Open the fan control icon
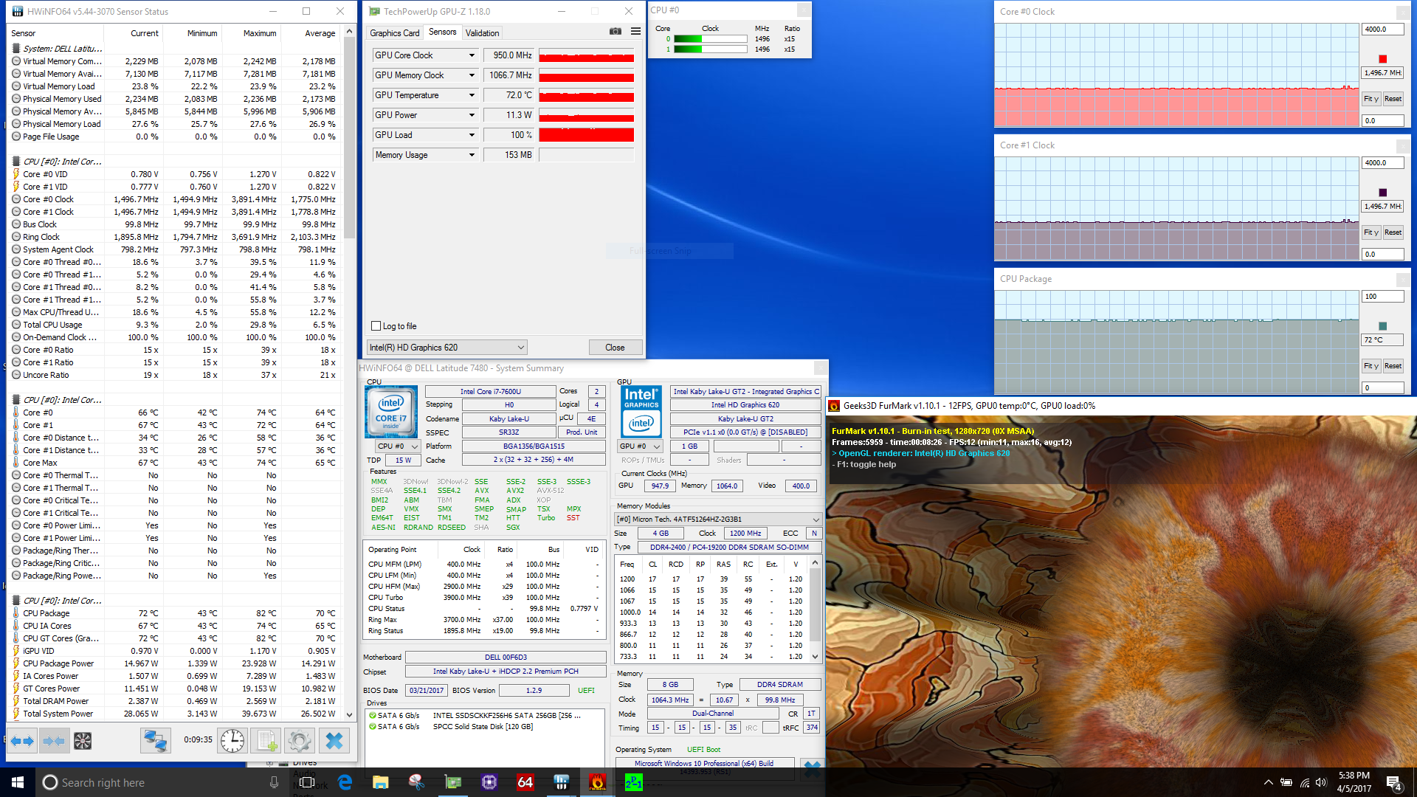 [83, 741]
